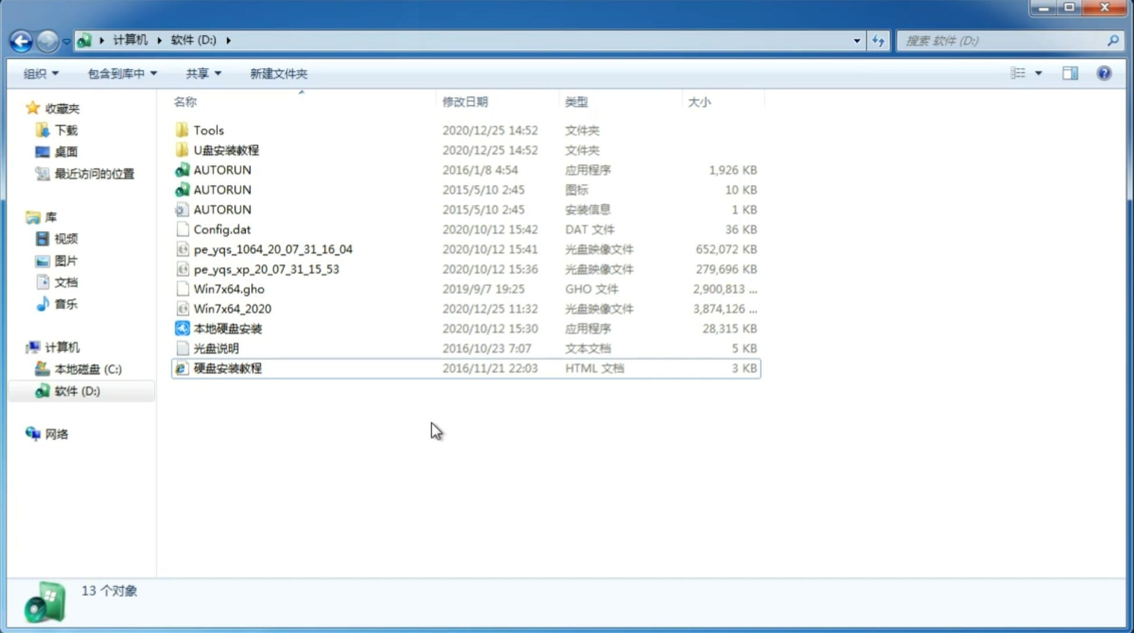The image size is (1134, 633).
Task: Open 硬盘安装教程 HTML document
Action: click(x=227, y=368)
